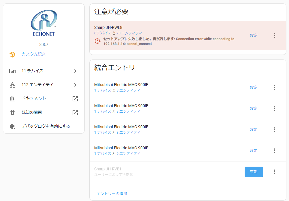Click the 統合エントリ heading
The height and width of the screenshot is (201, 289).
pos(114,67)
